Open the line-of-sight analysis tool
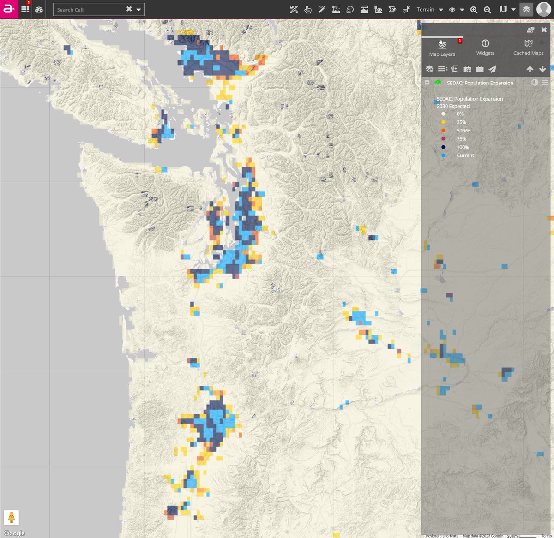 pyautogui.click(x=336, y=9)
